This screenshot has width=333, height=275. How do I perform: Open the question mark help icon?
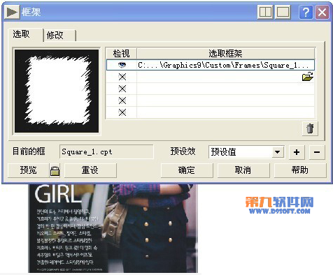pyautogui.click(x=306, y=12)
